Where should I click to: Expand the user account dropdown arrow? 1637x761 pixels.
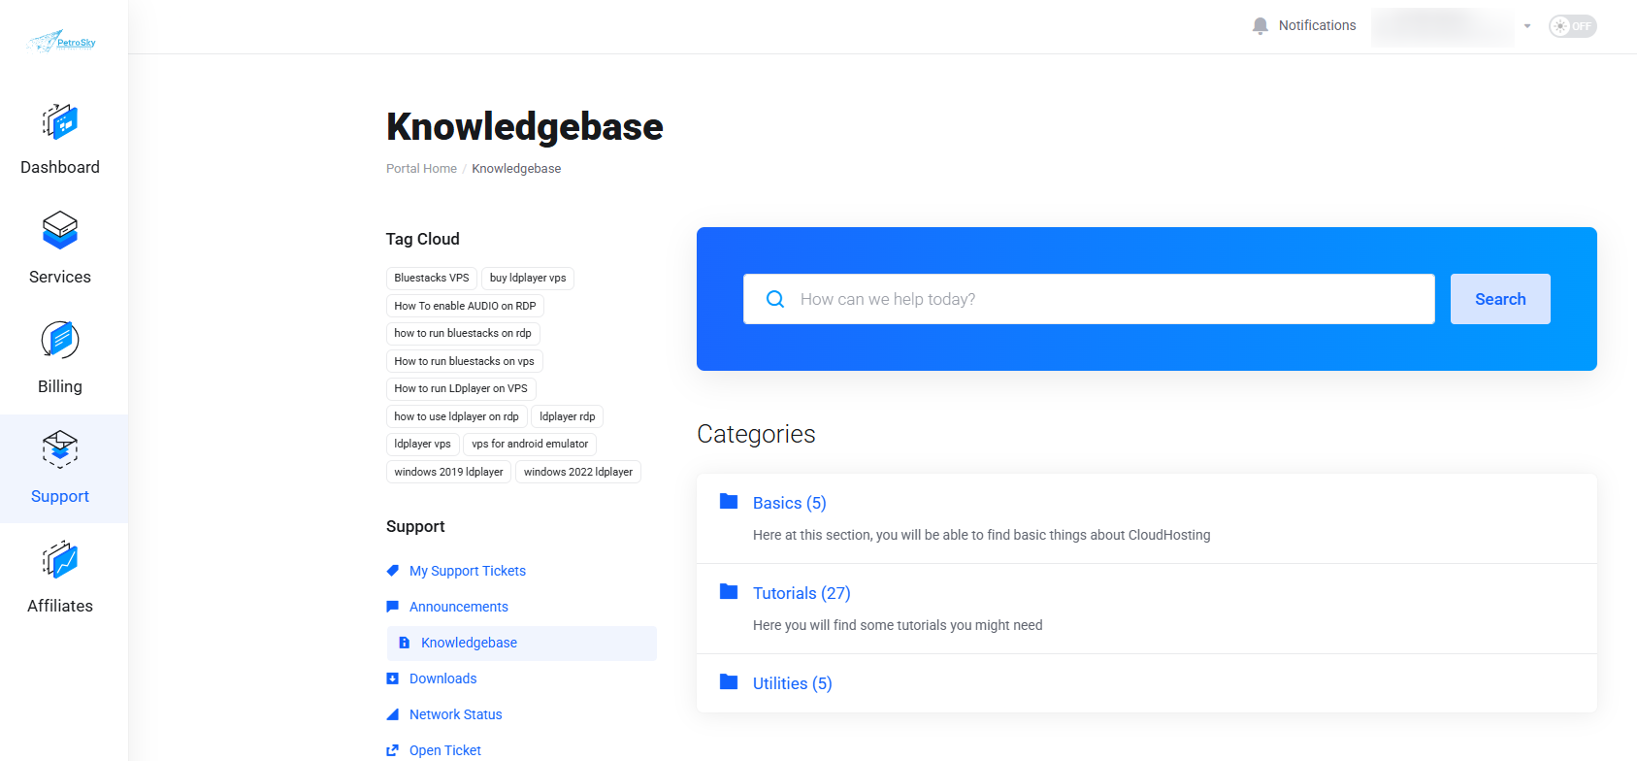click(1527, 26)
